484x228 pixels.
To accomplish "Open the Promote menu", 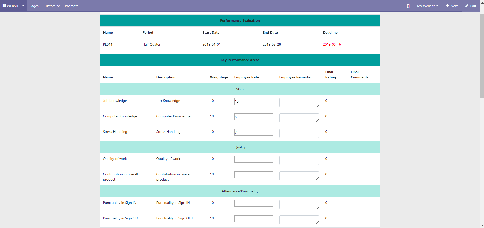I will (72, 6).
